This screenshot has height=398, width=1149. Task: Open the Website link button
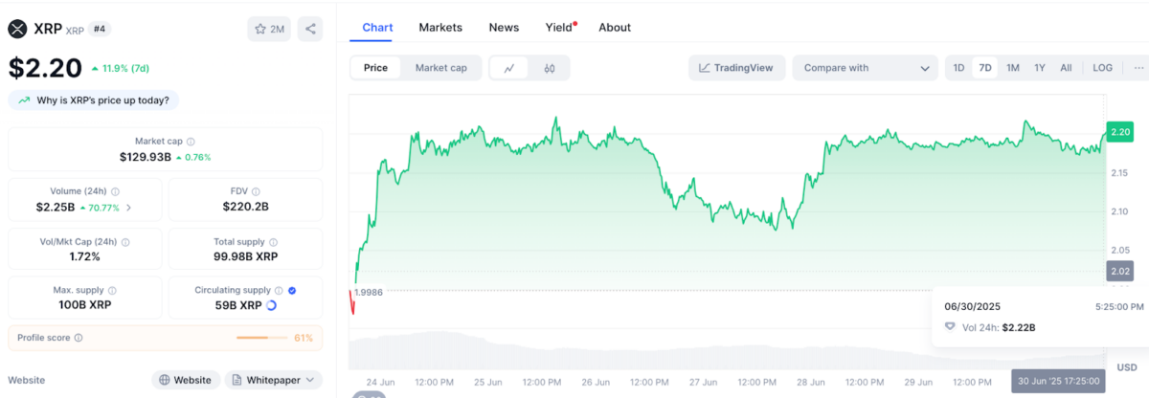(186, 380)
